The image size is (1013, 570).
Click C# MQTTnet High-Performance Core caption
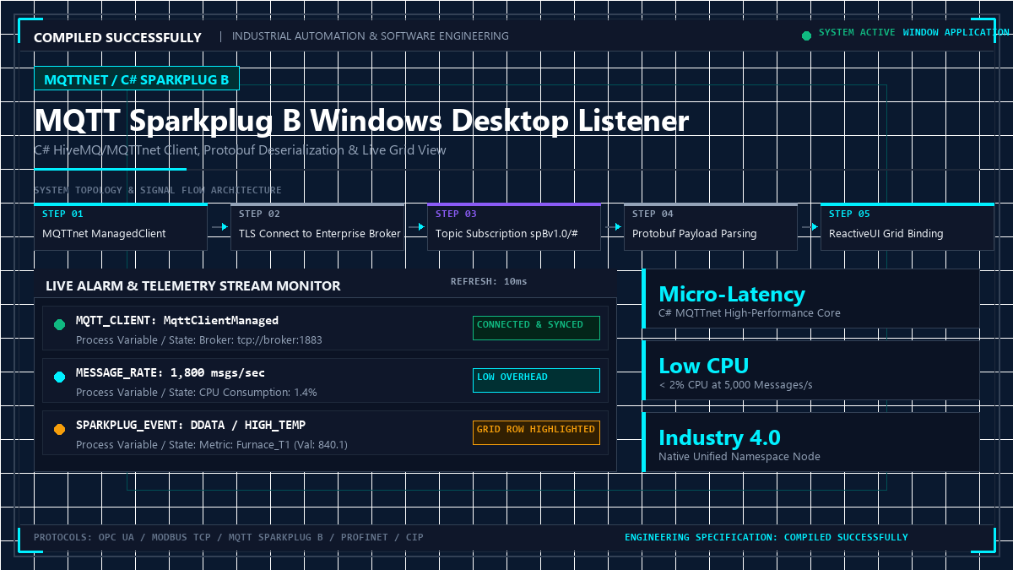click(x=750, y=312)
